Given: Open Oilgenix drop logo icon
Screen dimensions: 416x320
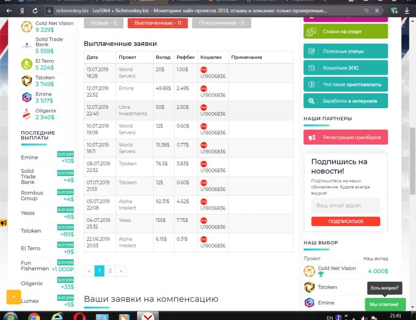Looking at the screenshot, I should 27,114.
